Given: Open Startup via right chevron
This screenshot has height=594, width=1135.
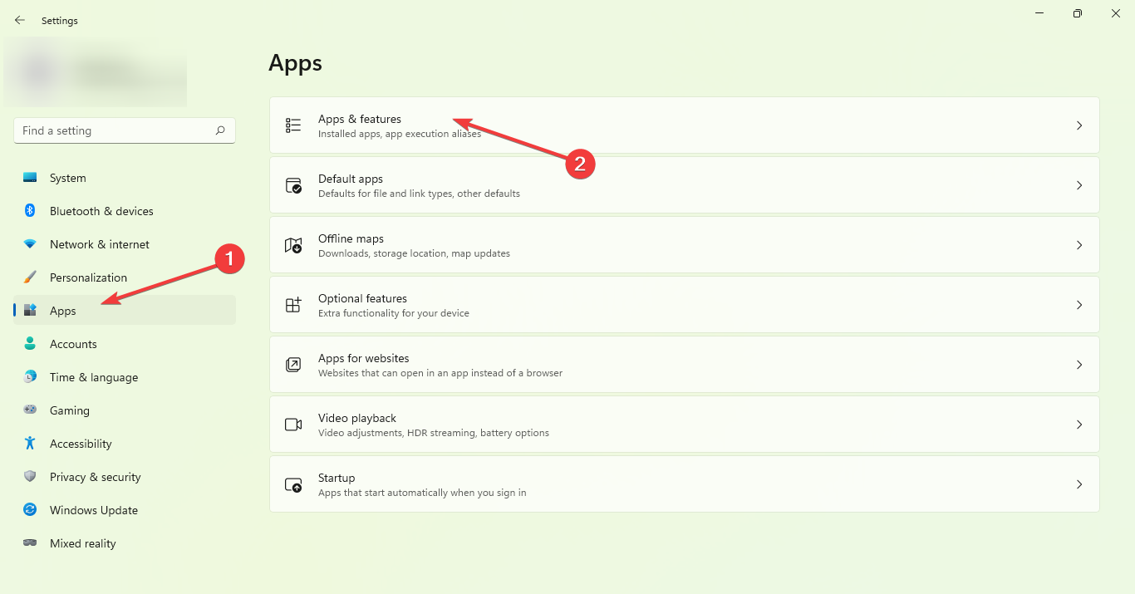Looking at the screenshot, I should pos(1079,484).
